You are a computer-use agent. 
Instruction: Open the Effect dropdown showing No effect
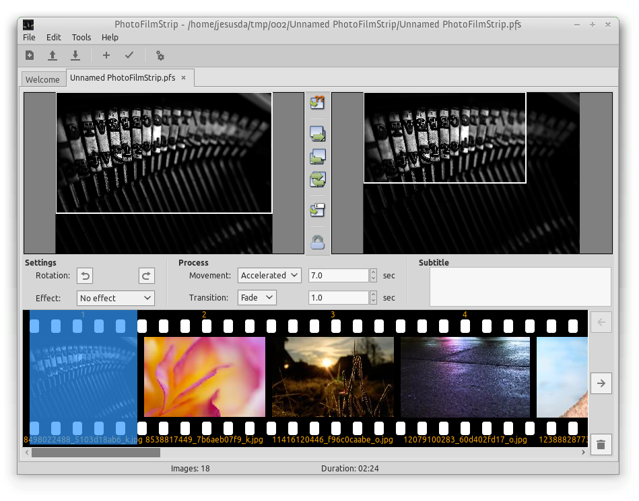115,298
